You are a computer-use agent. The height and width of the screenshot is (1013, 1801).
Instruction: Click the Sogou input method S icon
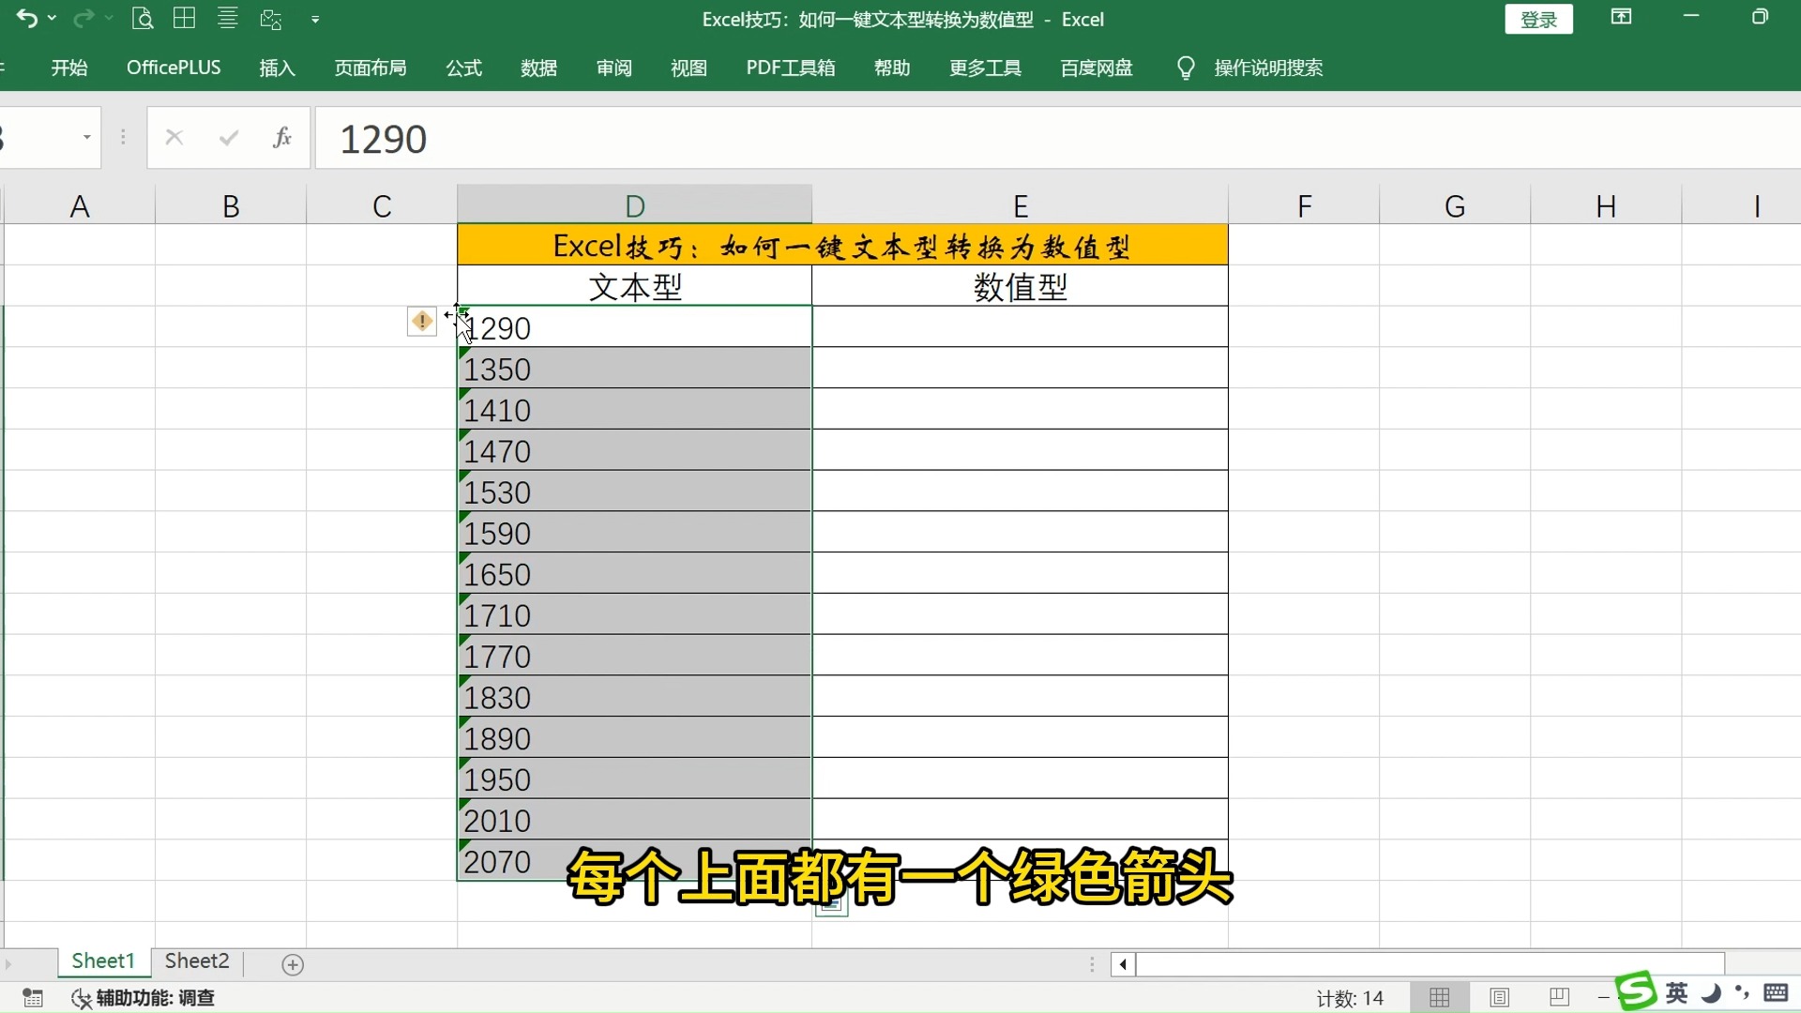(1637, 991)
